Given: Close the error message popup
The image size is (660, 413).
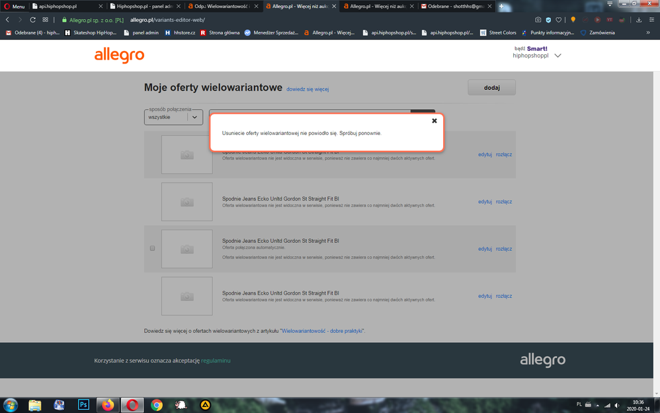Looking at the screenshot, I should point(434,121).
